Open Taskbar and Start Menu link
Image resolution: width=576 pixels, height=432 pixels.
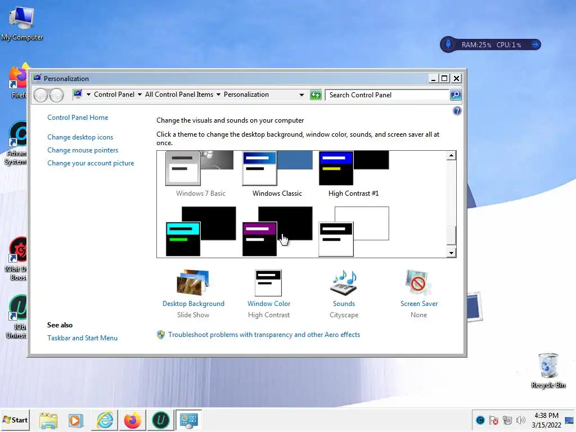coord(82,337)
